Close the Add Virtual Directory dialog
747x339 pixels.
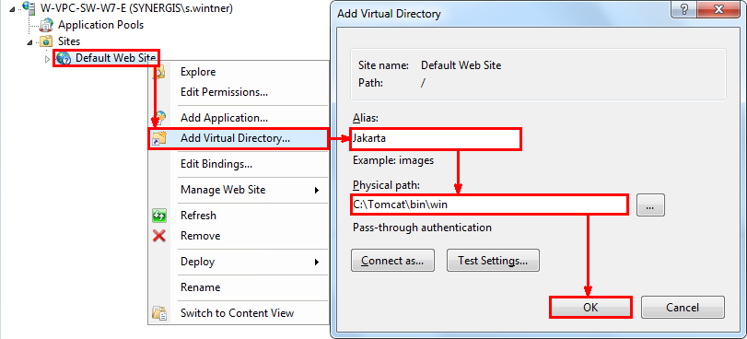pyautogui.click(x=719, y=10)
